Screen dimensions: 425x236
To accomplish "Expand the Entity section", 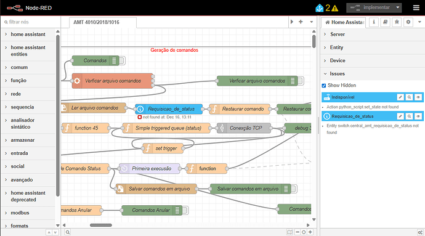I will pyautogui.click(x=373, y=47).
